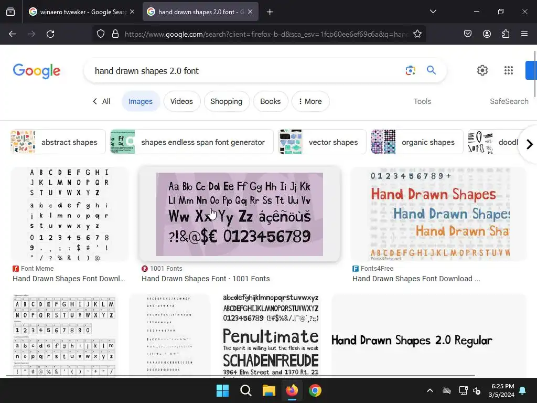
Task: Select the Images filter
Action: [141, 101]
